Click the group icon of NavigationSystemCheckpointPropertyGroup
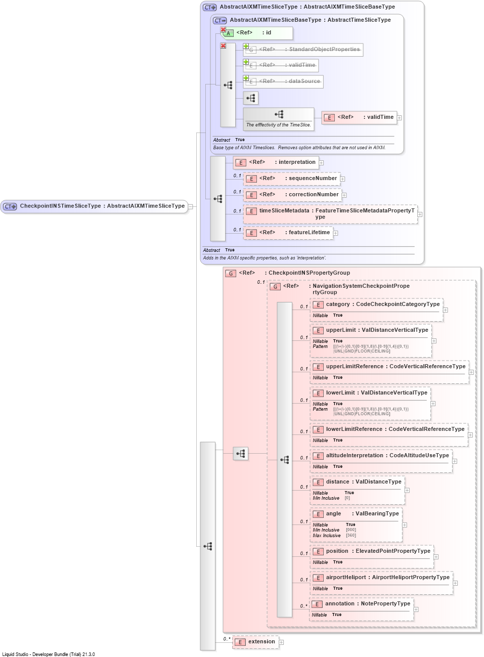The image size is (484, 657). 275,286
